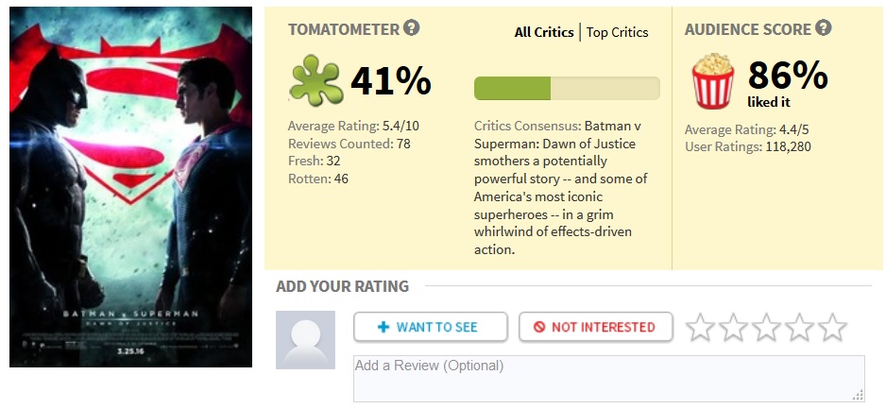
Task: Click the Add a Review text box
Action: click(x=608, y=378)
